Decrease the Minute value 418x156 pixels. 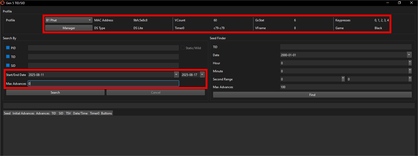(410, 72)
